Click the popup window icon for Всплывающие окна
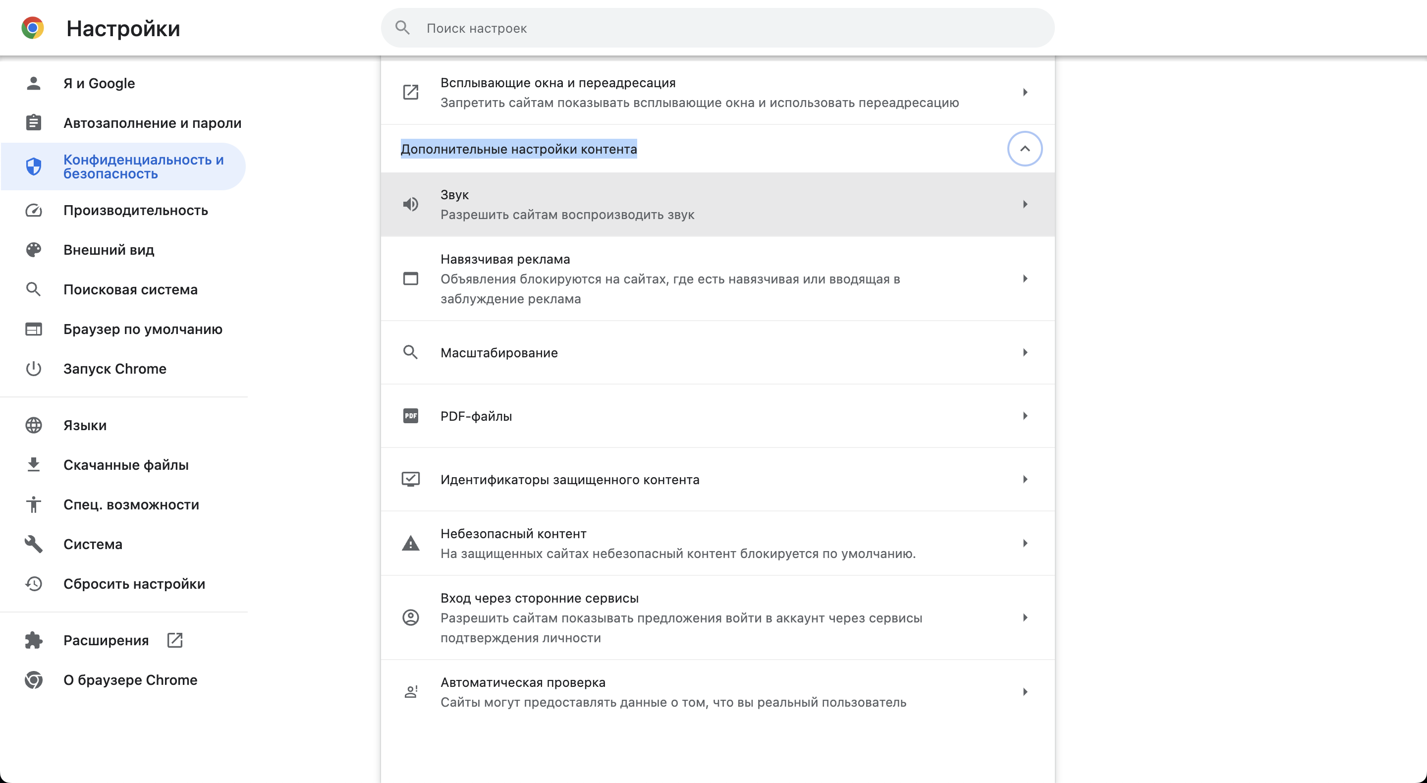Image resolution: width=1427 pixels, height=783 pixels. click(x=410, y=92)
